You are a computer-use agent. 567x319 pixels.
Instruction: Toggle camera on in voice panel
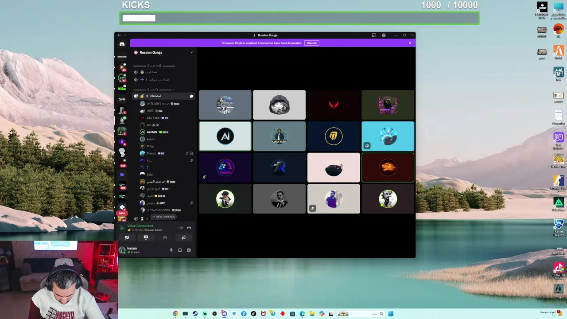[x=127, y=237]
